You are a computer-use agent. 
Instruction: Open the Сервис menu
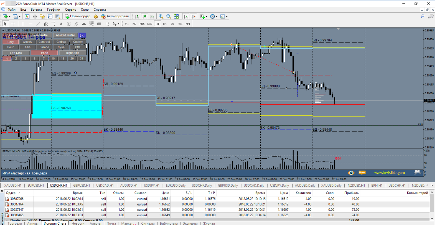point(70,9)
